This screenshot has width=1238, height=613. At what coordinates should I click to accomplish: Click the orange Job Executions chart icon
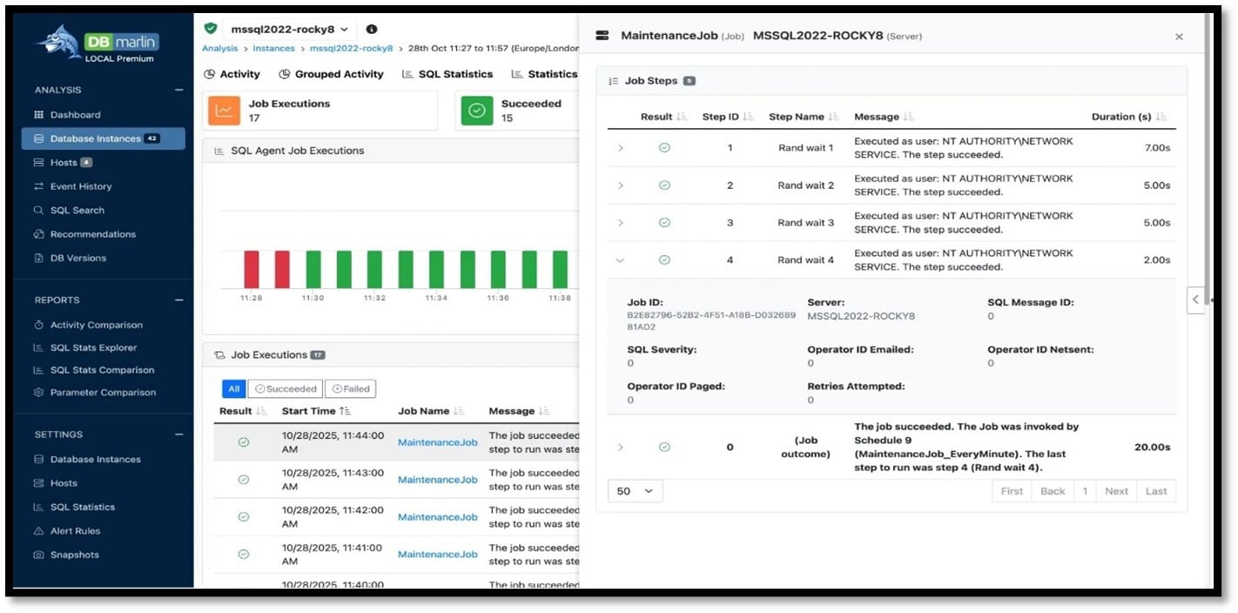tap(224, 111)
